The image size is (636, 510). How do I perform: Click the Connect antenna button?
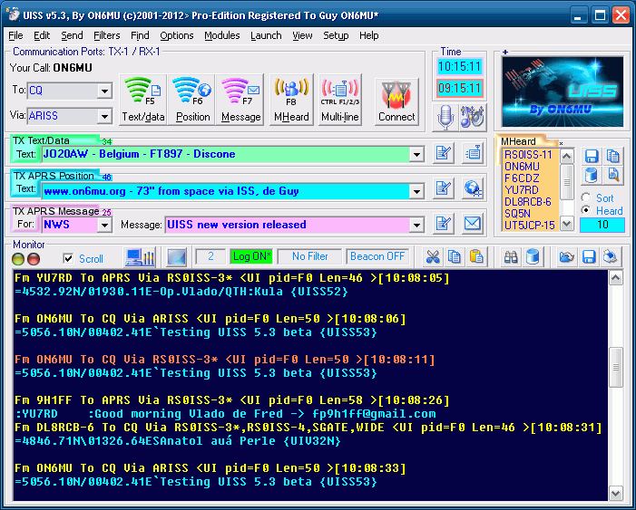point(396,101)
